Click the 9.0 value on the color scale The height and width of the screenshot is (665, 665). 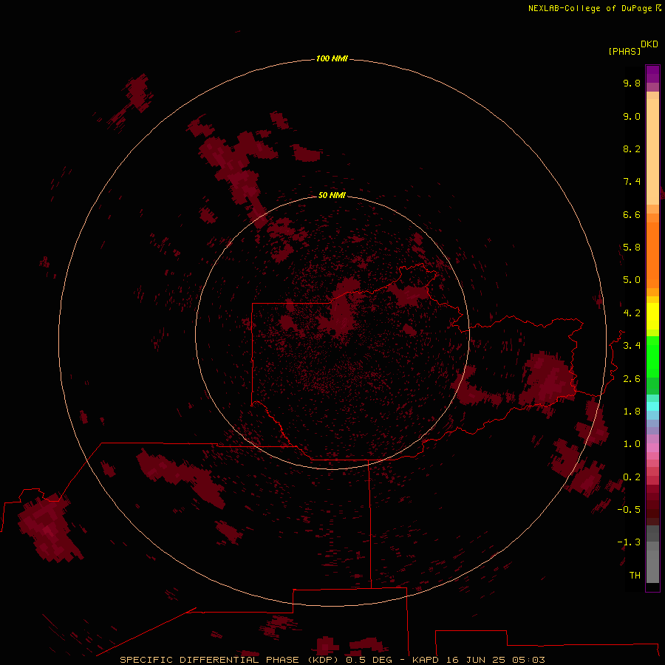[x=632, y=116]
